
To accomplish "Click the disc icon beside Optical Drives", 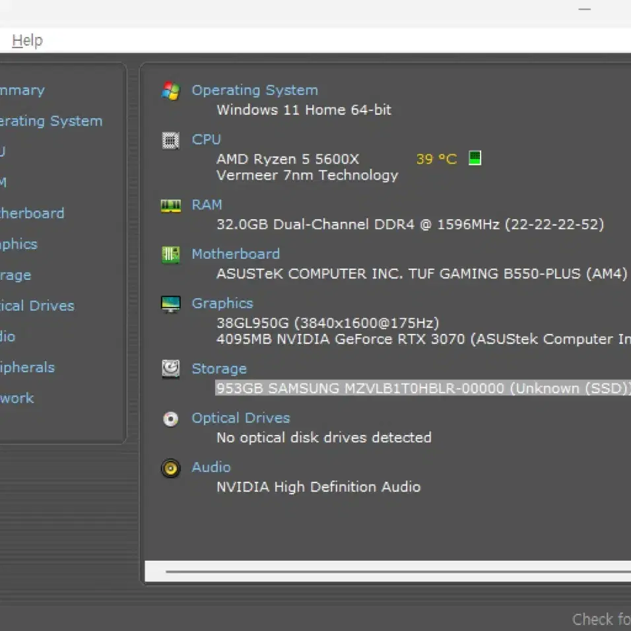I will click(171, 419).
